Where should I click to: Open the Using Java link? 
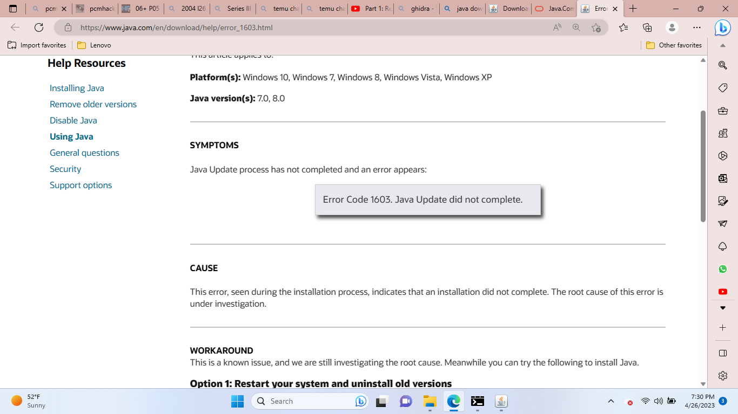click(71, 136)
